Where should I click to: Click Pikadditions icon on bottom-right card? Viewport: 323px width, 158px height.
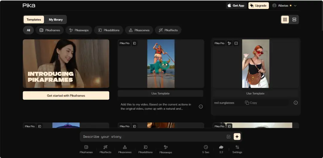pos(229,126)
